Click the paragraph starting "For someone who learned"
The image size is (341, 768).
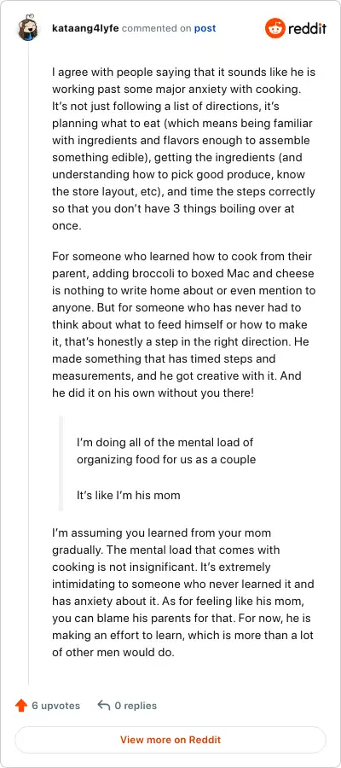(184, 325)
